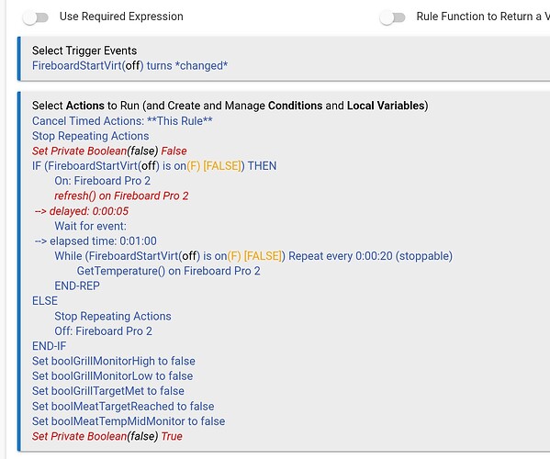Viewport: 550px width, 459px height.
Task: Click Set boolMeatTargetReached to false
Action: [123, 406]
